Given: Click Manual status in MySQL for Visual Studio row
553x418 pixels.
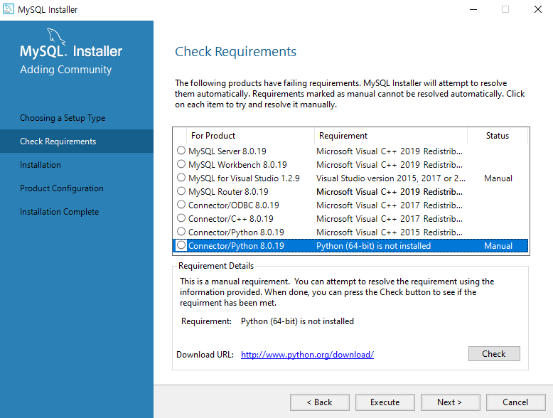Looking at the screenshot, I should click(498, 178).
